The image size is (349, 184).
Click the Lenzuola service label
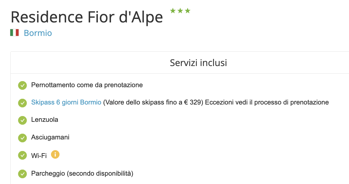45,120
